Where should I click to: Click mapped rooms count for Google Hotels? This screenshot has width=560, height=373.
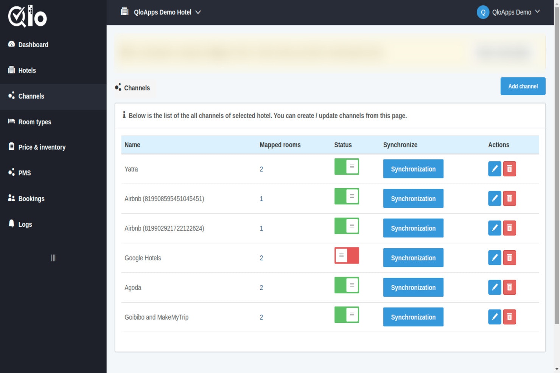point(261,258)
